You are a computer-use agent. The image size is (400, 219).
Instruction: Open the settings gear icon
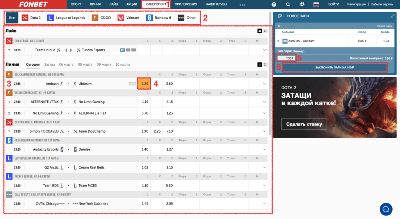[x=302, y=4]
